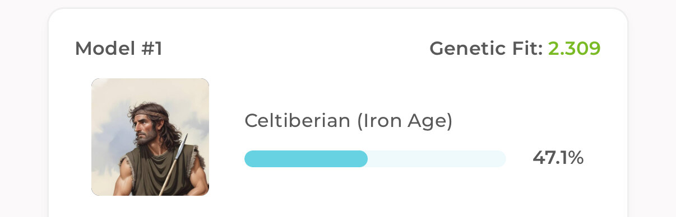
Task: Click the warrior's headband in the portrait
Action: coord(149,116)
